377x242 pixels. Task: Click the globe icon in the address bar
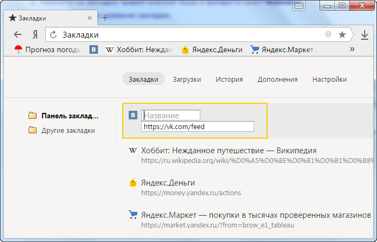[328, 34]
